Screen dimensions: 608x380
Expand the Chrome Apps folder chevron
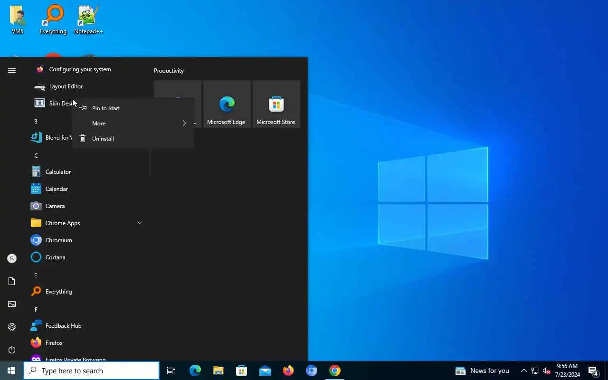140,223
